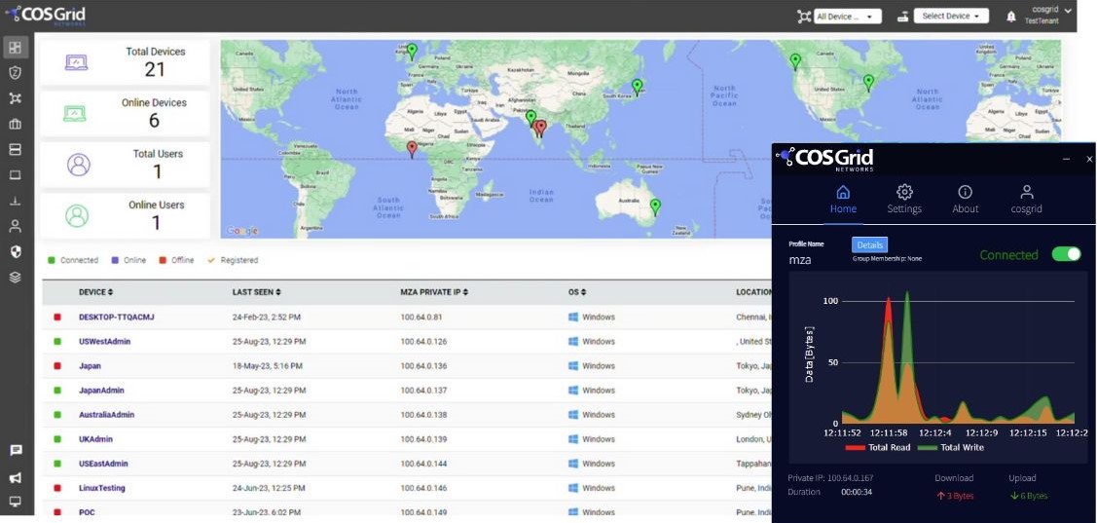Image resolution: width=1097 pixels, height=523 pixels.
Task: Open the monitor icon at sidebar bottom
Action: tap(16, 502)
